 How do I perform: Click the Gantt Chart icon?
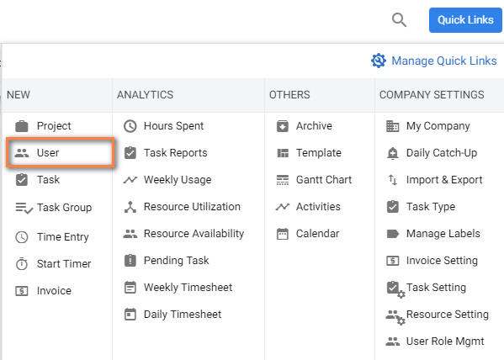click(x=283, y=180)
